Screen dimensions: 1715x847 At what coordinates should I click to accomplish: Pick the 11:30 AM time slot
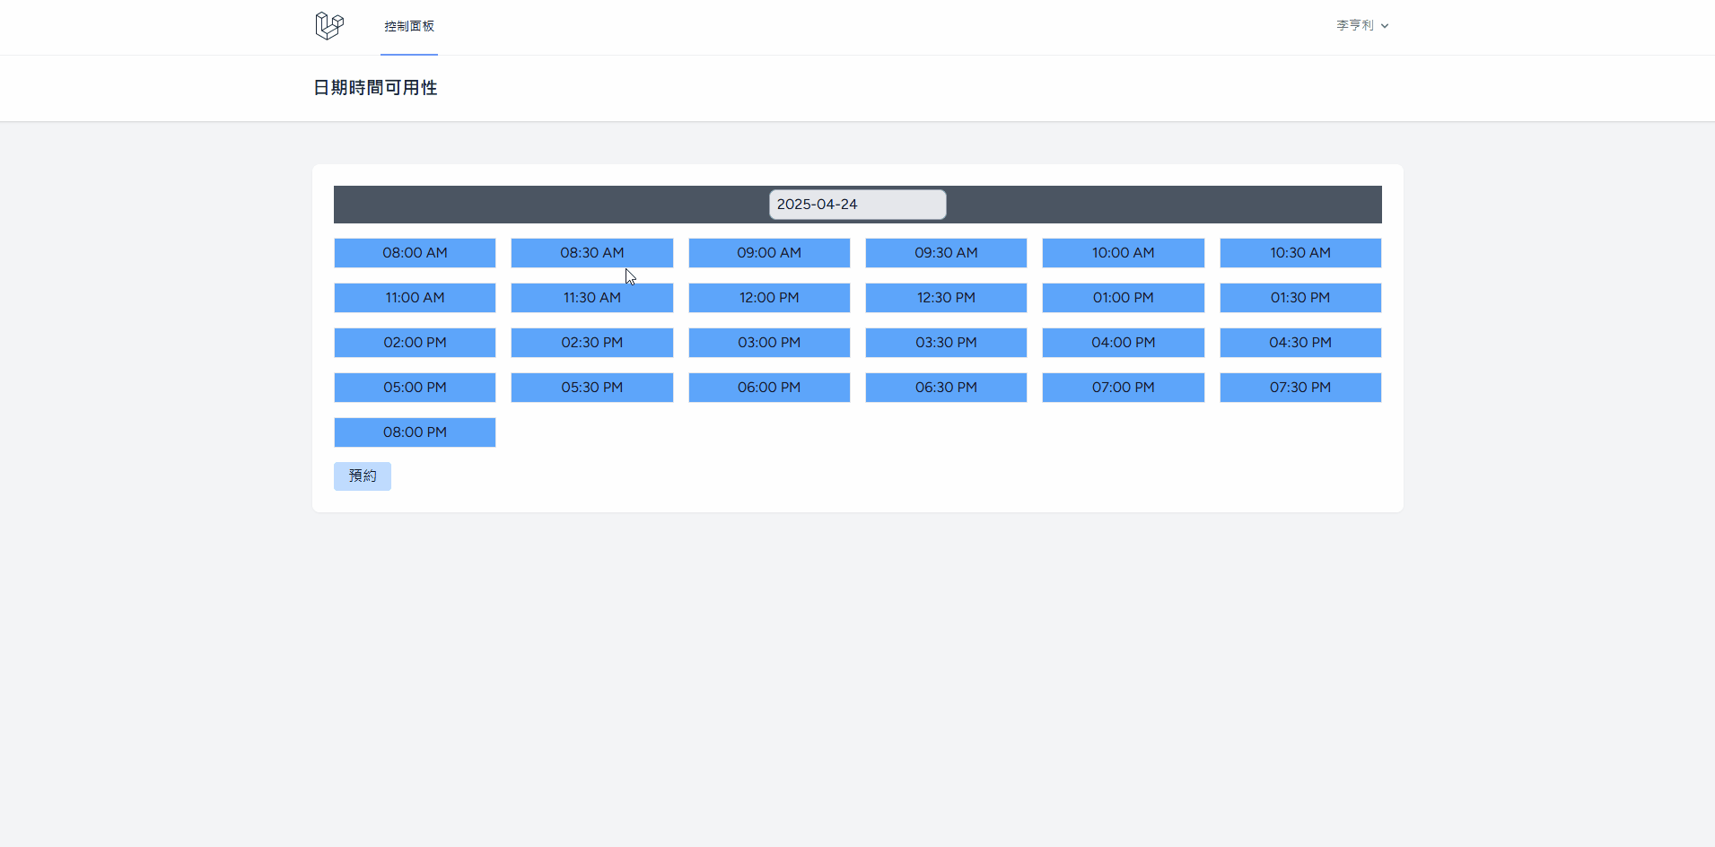coord(592,298)
